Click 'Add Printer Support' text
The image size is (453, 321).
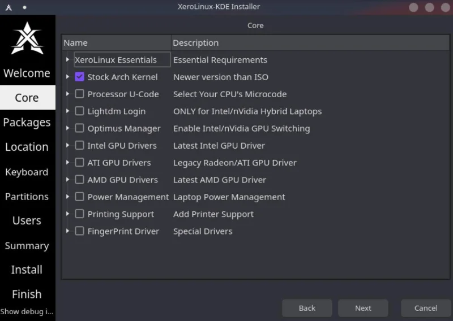coord(213,214)
